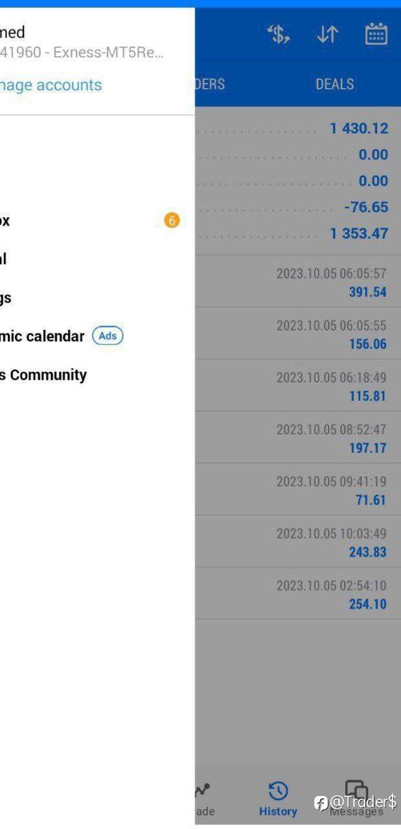The height and width of the screenshot is (829, 401).
Task: Tap the History clock icon
Action: pos(278,791)
